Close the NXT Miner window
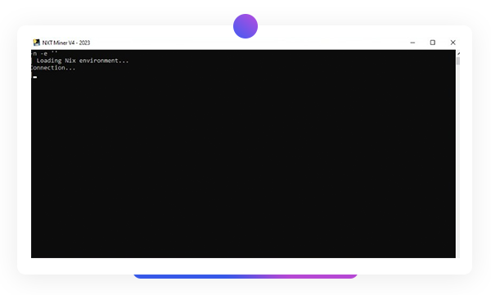This screenshot has width=491, height=295. [x=453, y=43]
